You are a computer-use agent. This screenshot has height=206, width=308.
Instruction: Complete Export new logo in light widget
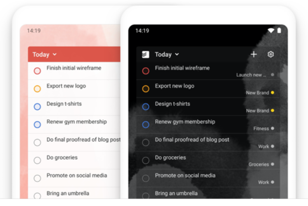37,89
